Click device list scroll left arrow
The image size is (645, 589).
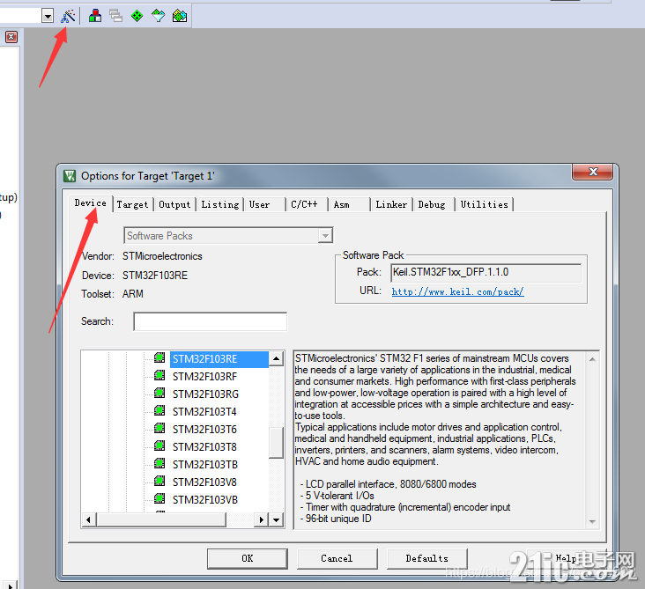89,520
